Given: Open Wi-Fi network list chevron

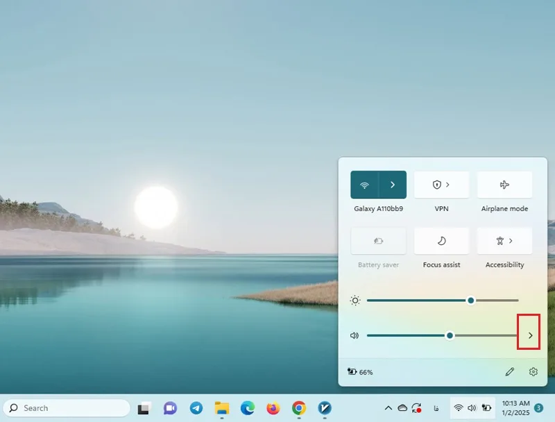Looking at the screenshot, I should [393, 185].
